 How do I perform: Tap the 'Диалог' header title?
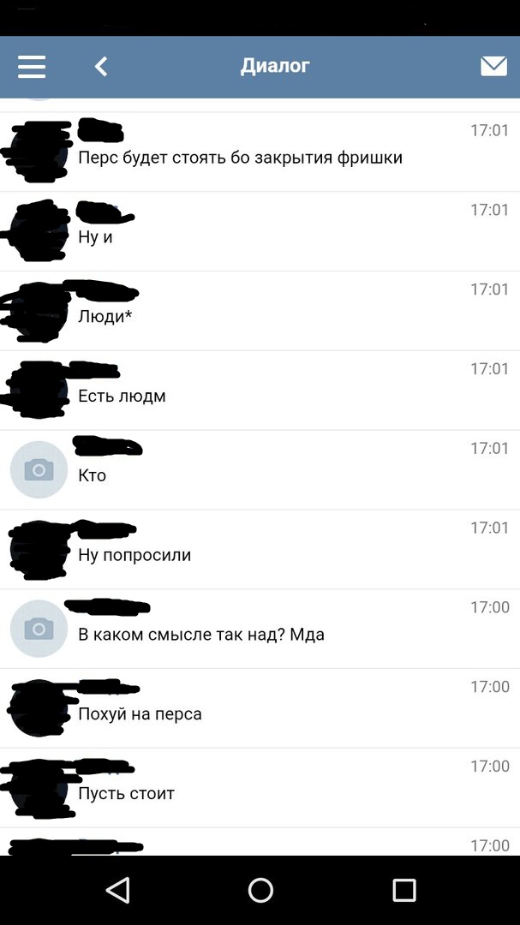275,66
